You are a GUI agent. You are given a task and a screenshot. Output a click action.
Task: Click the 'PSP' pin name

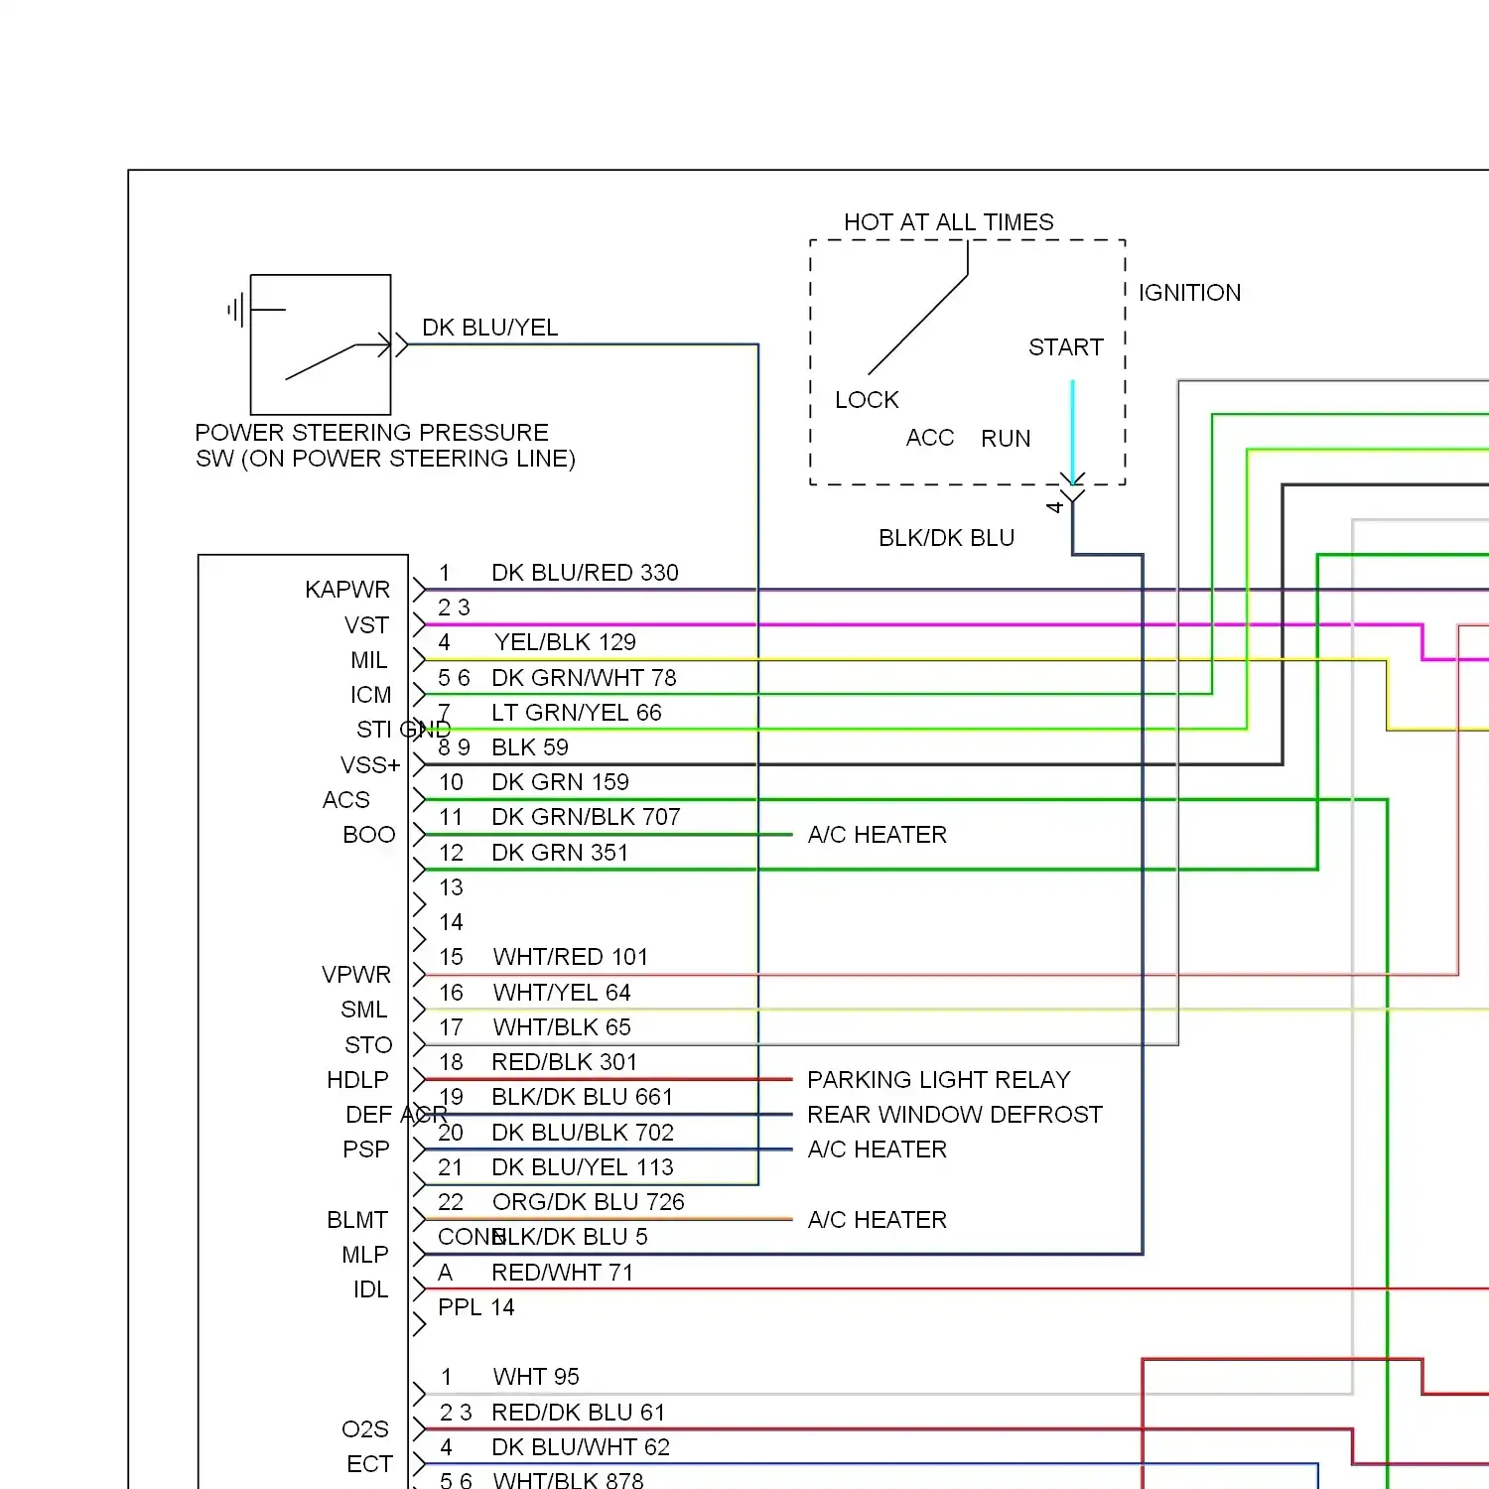coord(366,1150)
